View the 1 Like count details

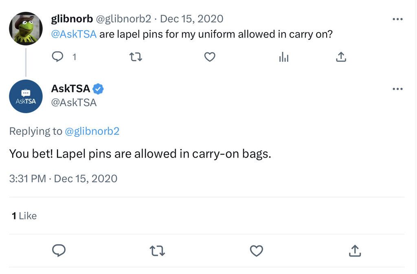(24, 216)
